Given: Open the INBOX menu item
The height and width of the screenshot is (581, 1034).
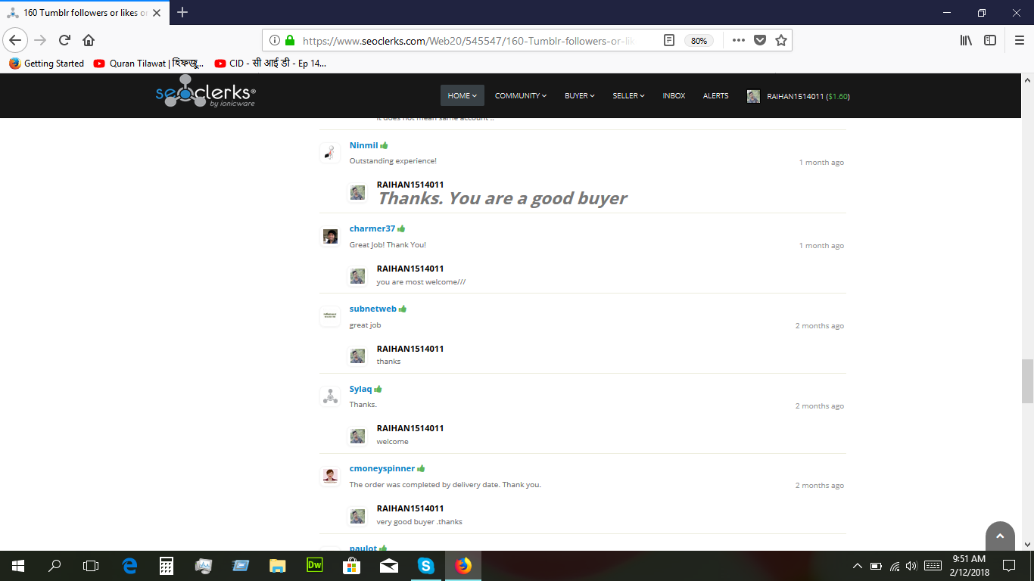Looking at the screenshot, I should click(674, 95).
